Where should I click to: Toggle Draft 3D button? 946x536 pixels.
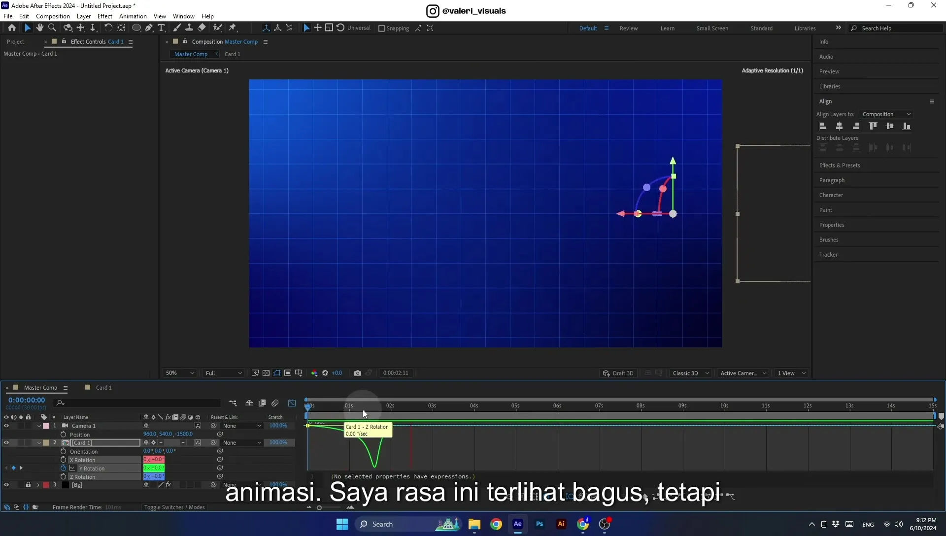pos(618,373)
